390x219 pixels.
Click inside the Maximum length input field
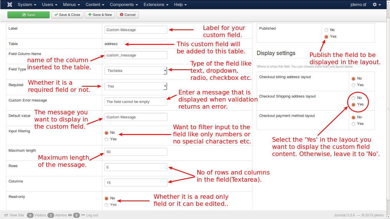[136, 152]
